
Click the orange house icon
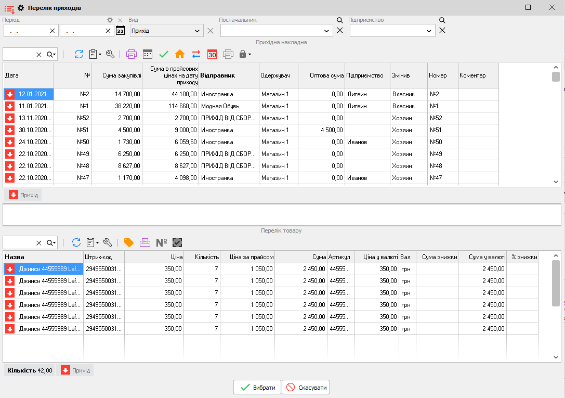coord(180,54)
